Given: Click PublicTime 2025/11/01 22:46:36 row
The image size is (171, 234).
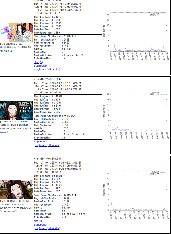Looking at the screenshot, I should [x=58, y=4].
